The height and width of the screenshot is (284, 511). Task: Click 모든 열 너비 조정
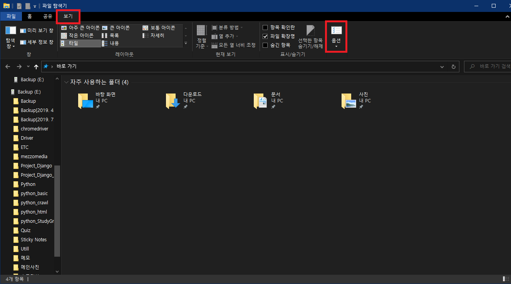233,45
